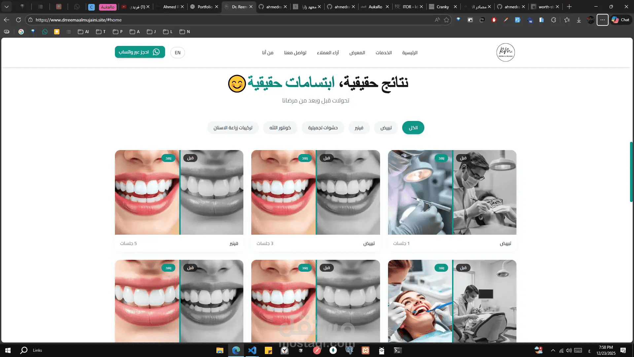Viewport: 634px width, 357px height.
Task: Show hidden system tray icons chevron
Action: tap(553, 350)
